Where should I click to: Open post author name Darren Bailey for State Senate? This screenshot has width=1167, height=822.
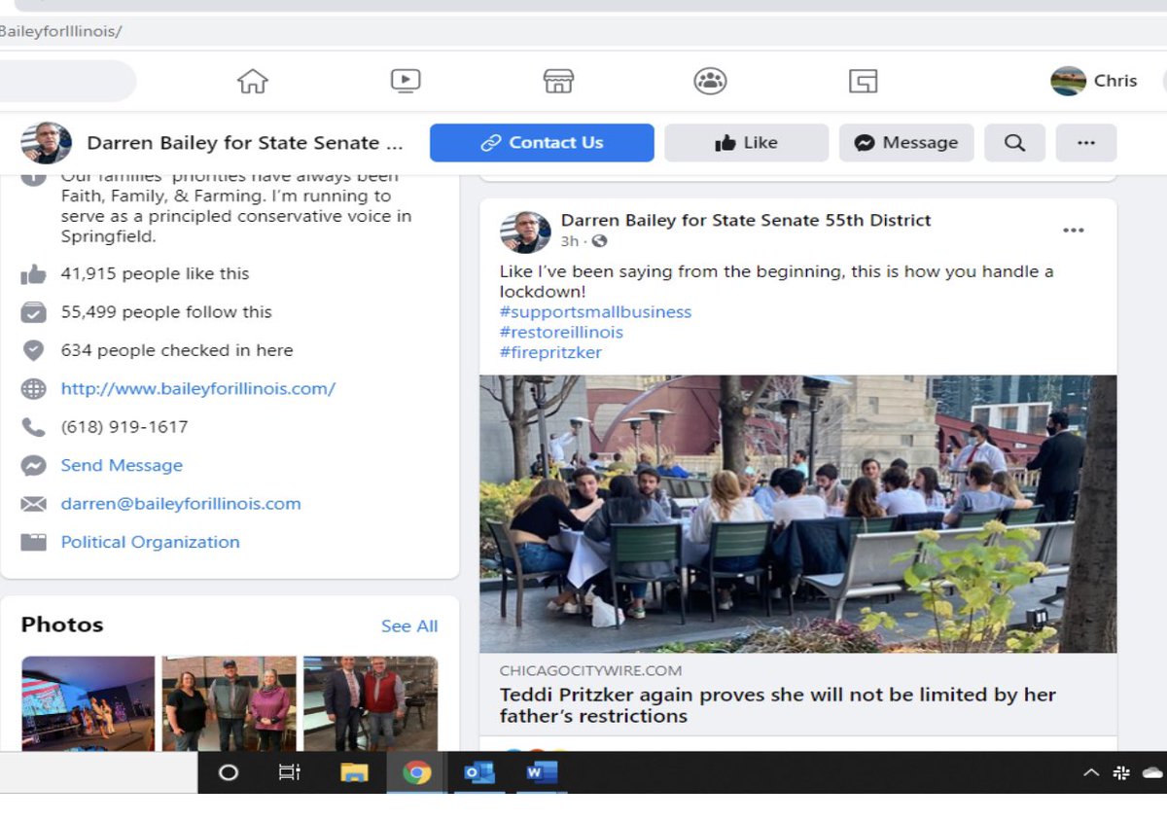(x=746, y=221)
